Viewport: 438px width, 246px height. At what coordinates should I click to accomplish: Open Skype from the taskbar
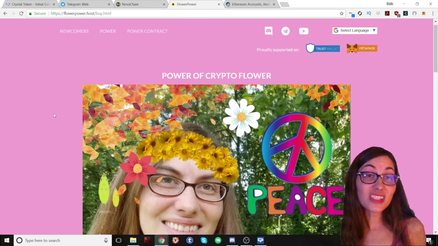click(204, 241)
